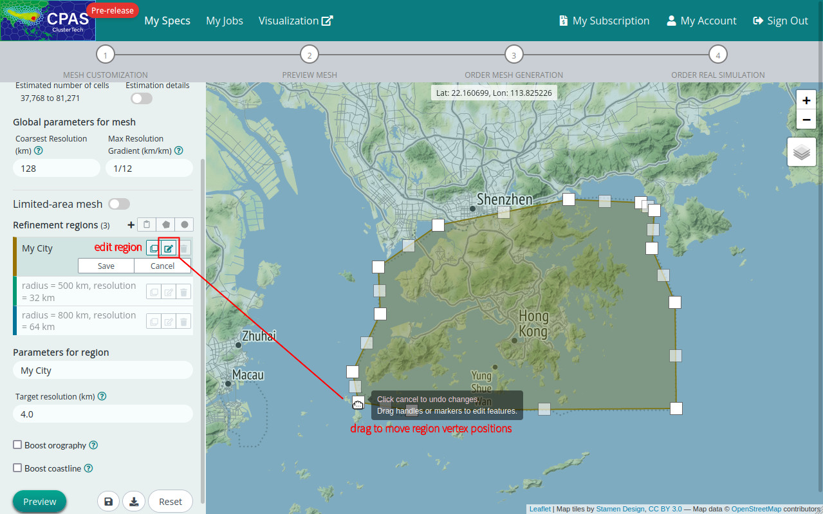823x514 pixels.
Task: Open My Subscription page
Action: (x=604, y=21)
